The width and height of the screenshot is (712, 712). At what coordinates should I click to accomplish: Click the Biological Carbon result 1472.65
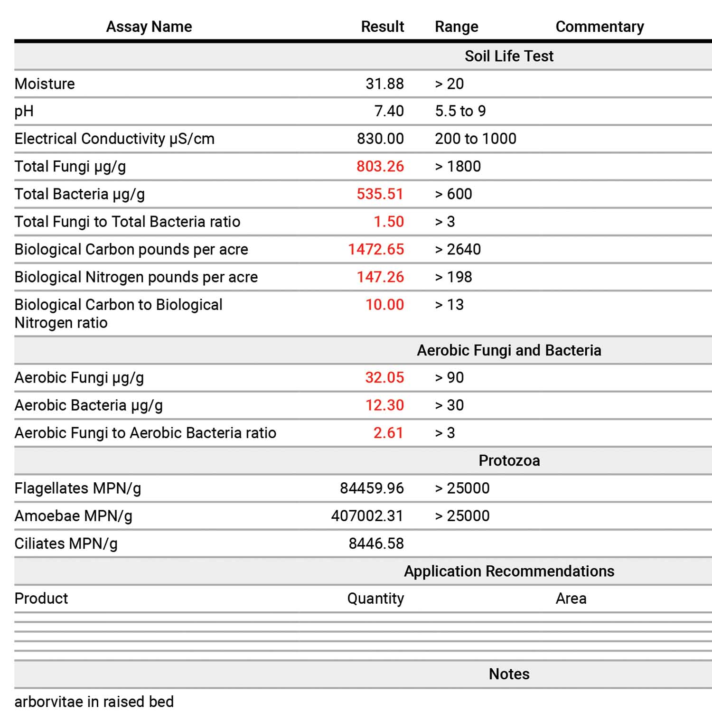376,249
